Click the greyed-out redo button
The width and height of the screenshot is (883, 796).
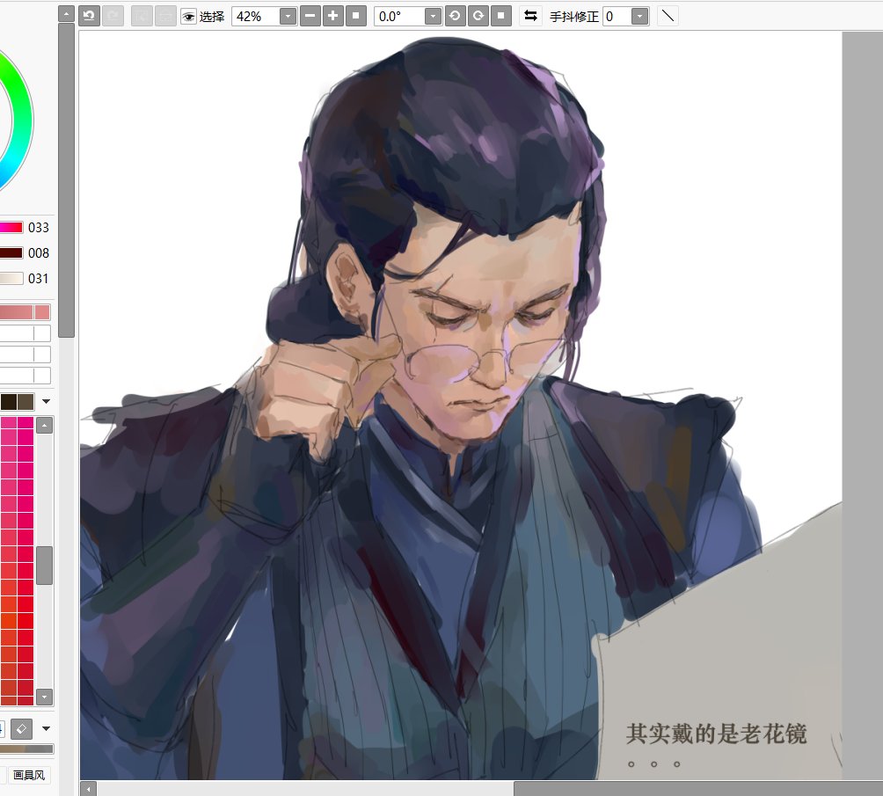(x=113, y=16)
